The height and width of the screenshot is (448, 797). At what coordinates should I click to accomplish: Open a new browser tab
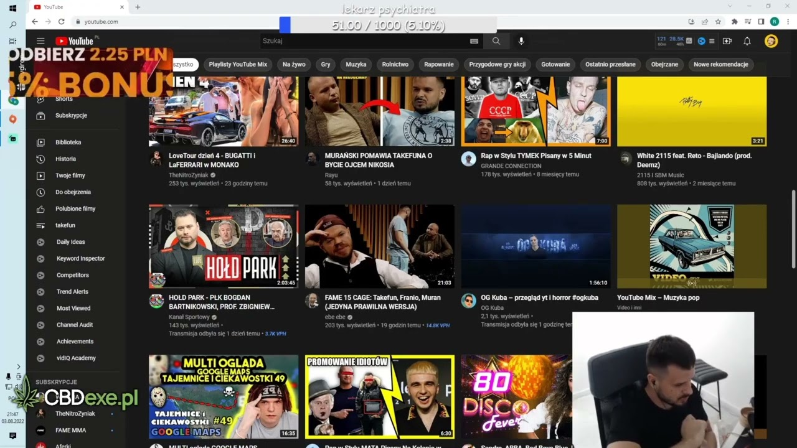click(x=138, y=7)
